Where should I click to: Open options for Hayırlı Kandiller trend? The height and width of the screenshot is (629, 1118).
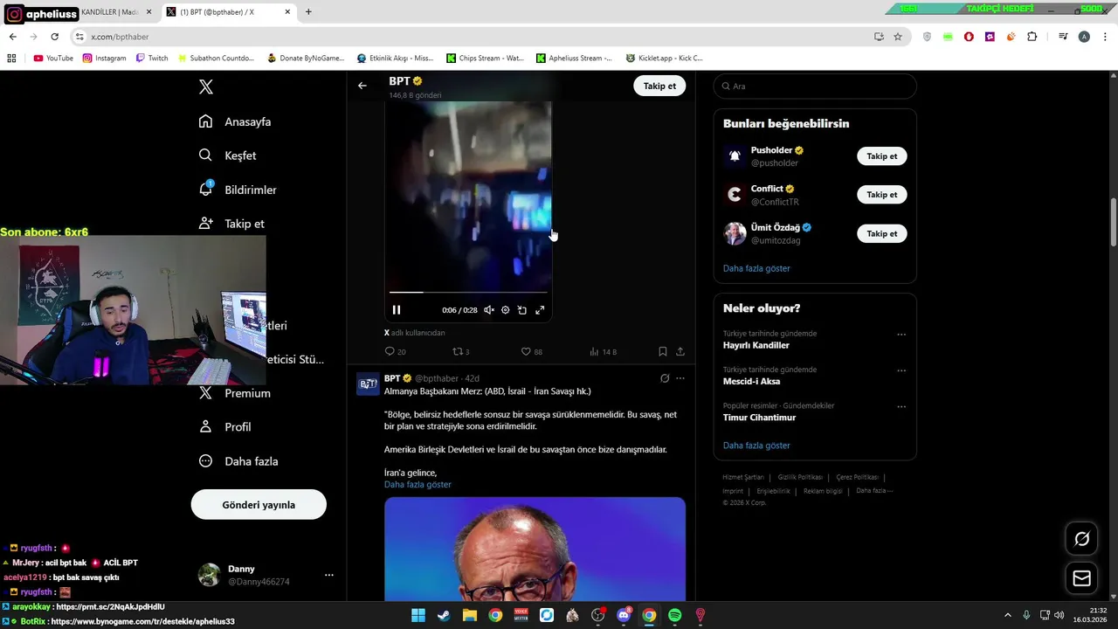[901, 335]
